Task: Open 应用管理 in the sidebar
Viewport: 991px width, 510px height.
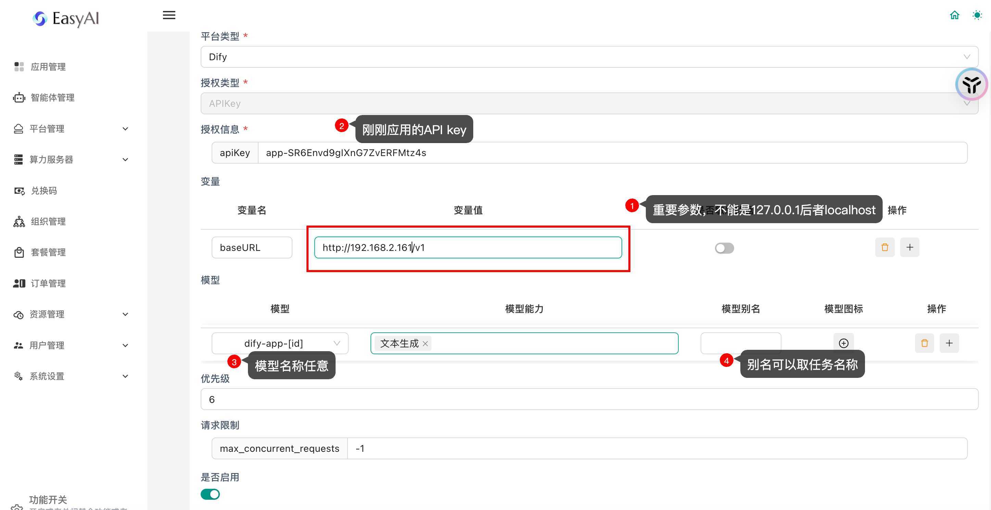Action: click(x=48, y=67)
